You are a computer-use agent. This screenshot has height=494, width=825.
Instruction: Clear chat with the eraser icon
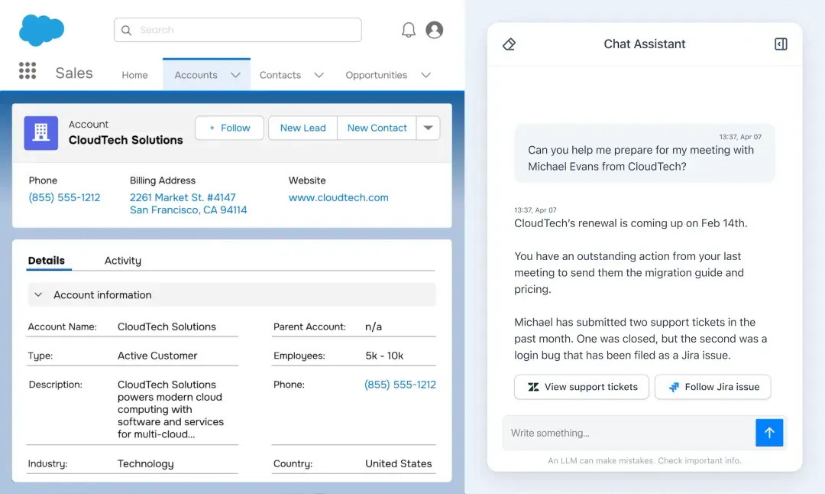[x=510, y=44]
